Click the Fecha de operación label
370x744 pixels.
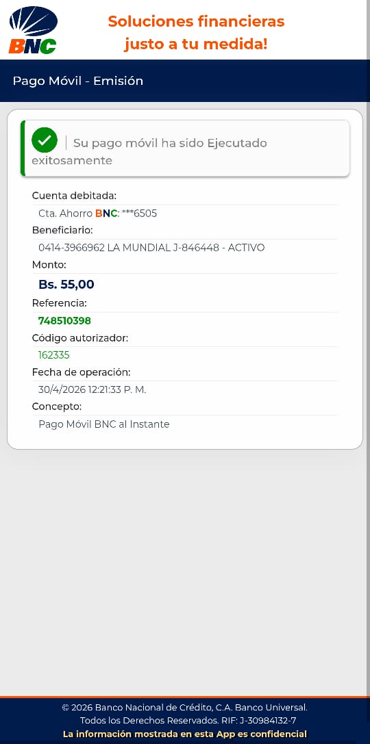pos(82,372)
